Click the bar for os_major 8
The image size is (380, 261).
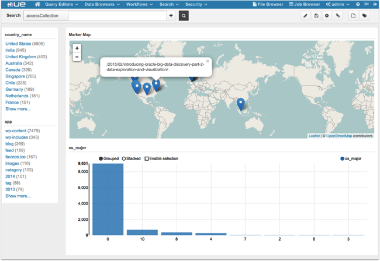click(177, 234)
